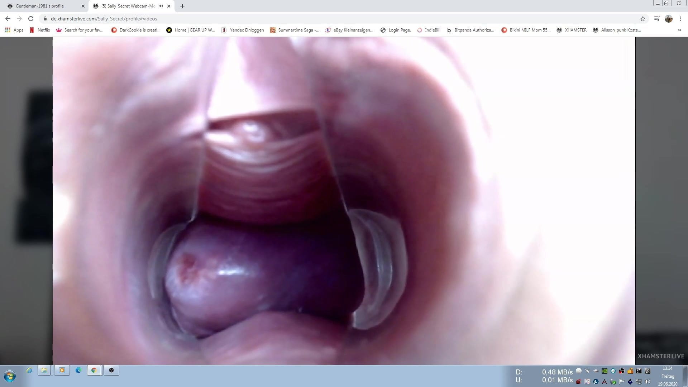688x387 pixels.
Task: Open the Chrome three-dot menu
Action: pyautogui.click(x=680, y=19)
